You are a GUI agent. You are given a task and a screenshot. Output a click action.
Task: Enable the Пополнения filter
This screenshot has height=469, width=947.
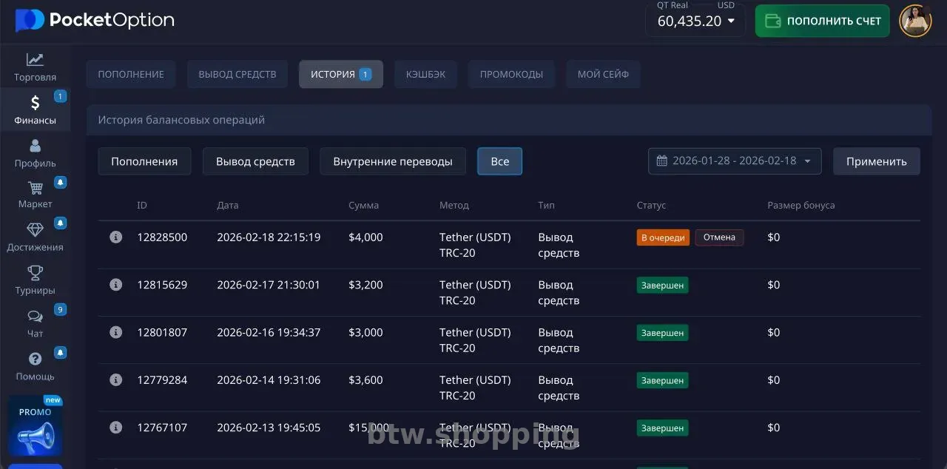click(x=144, y=161)
